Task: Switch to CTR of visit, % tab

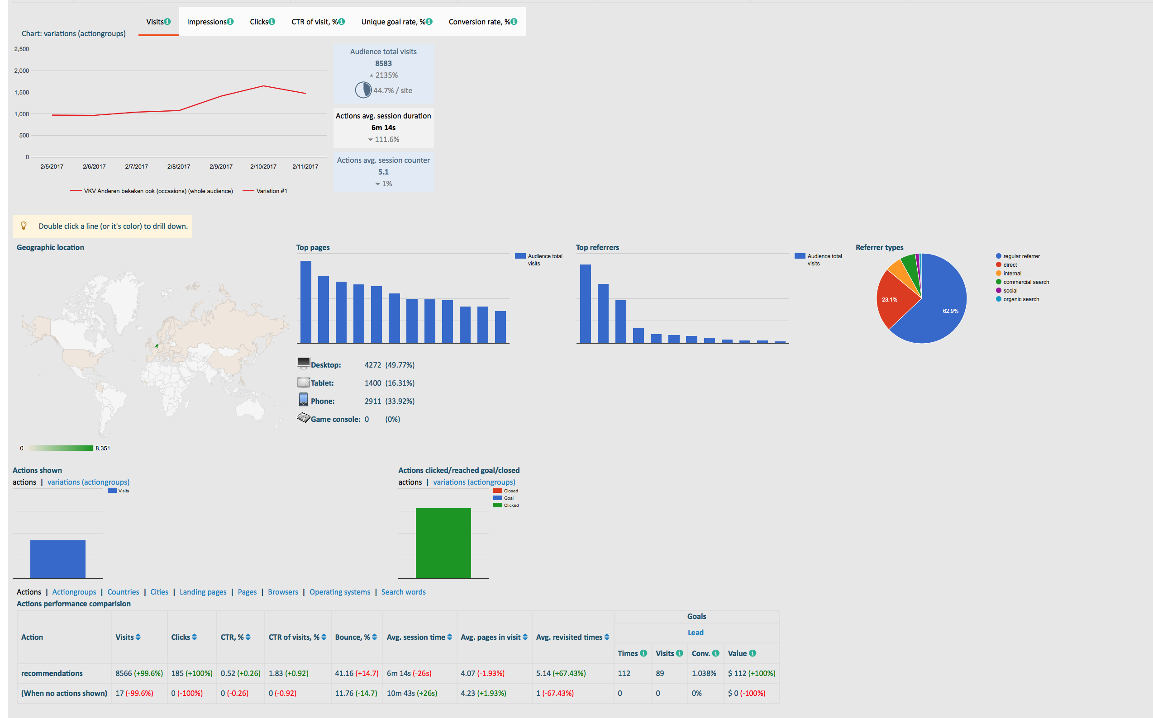Action: pos(314,22)
